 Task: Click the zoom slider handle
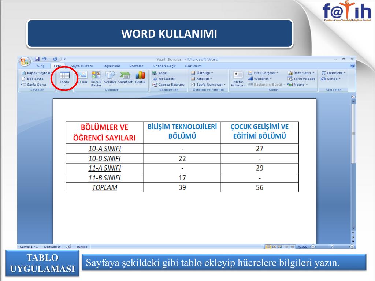point(332,247)
